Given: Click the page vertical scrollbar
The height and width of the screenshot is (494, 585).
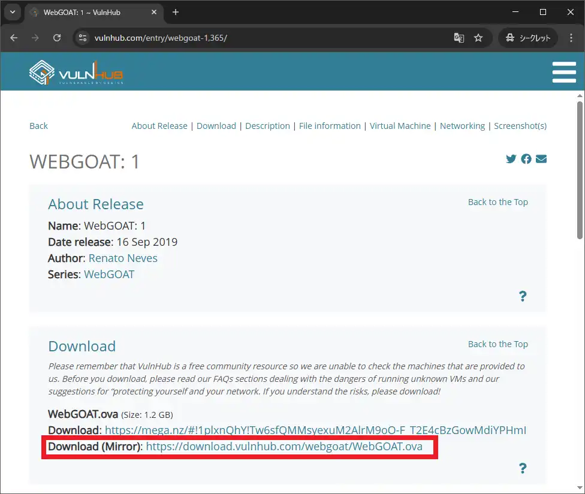Looking at the screenshot, I should point(580,168).
